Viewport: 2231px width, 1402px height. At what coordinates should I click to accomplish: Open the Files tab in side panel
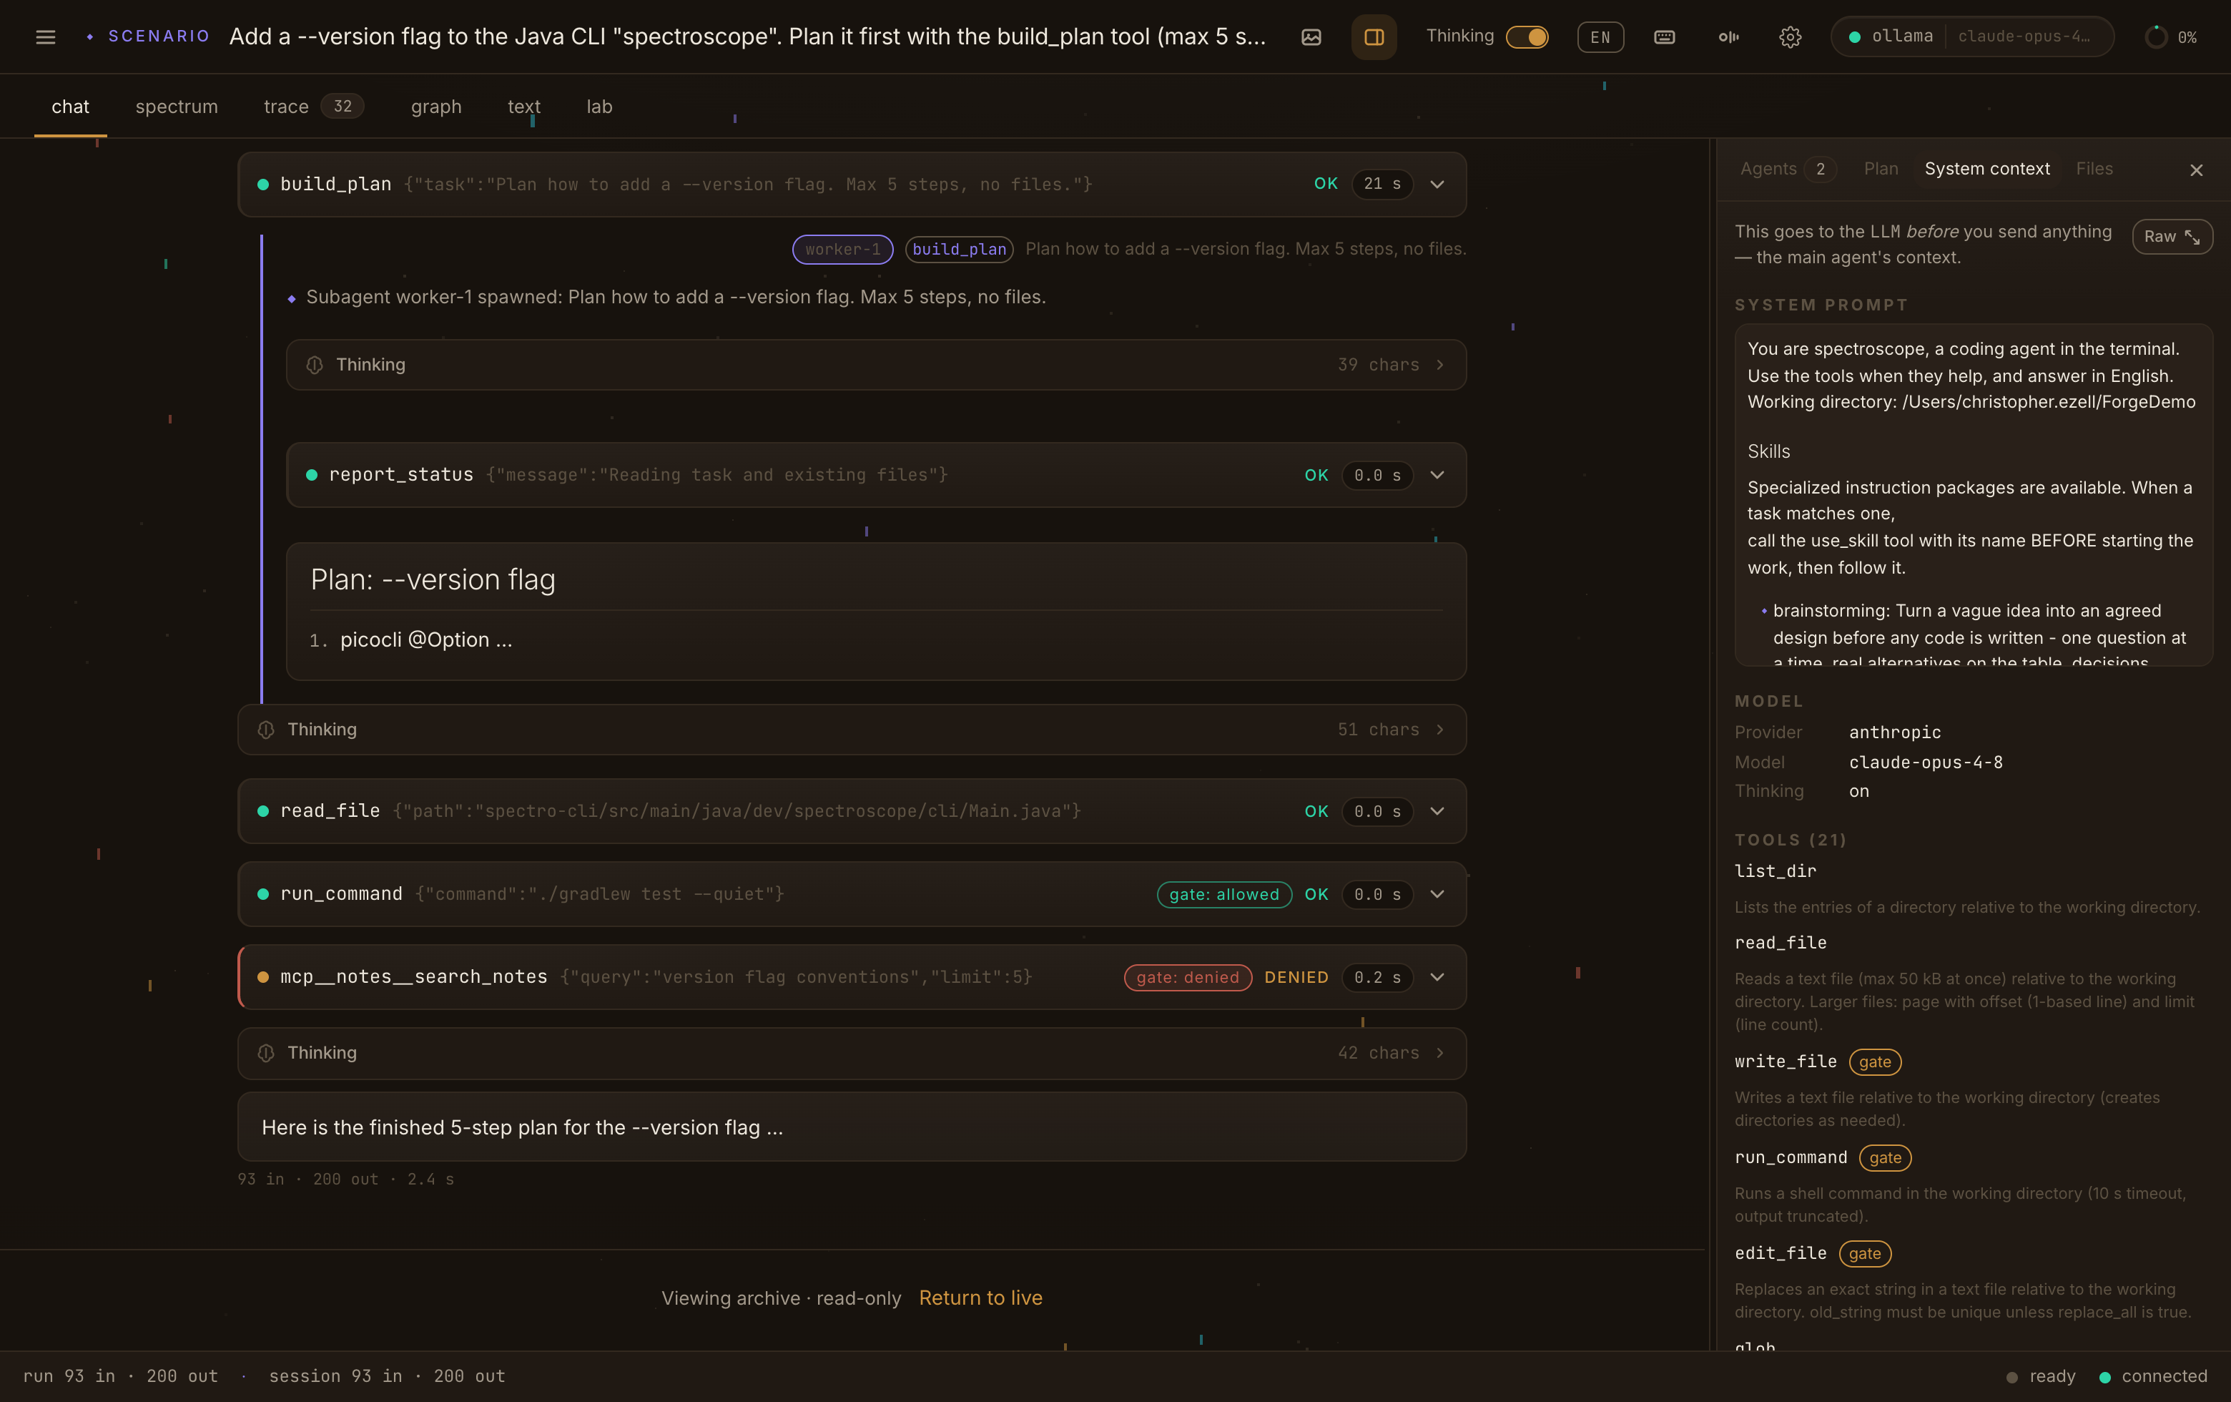pos(2094,169)
